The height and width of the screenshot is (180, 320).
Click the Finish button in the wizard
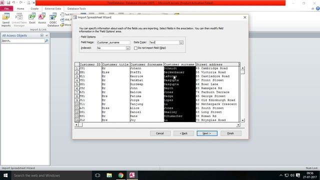(231, 133)
